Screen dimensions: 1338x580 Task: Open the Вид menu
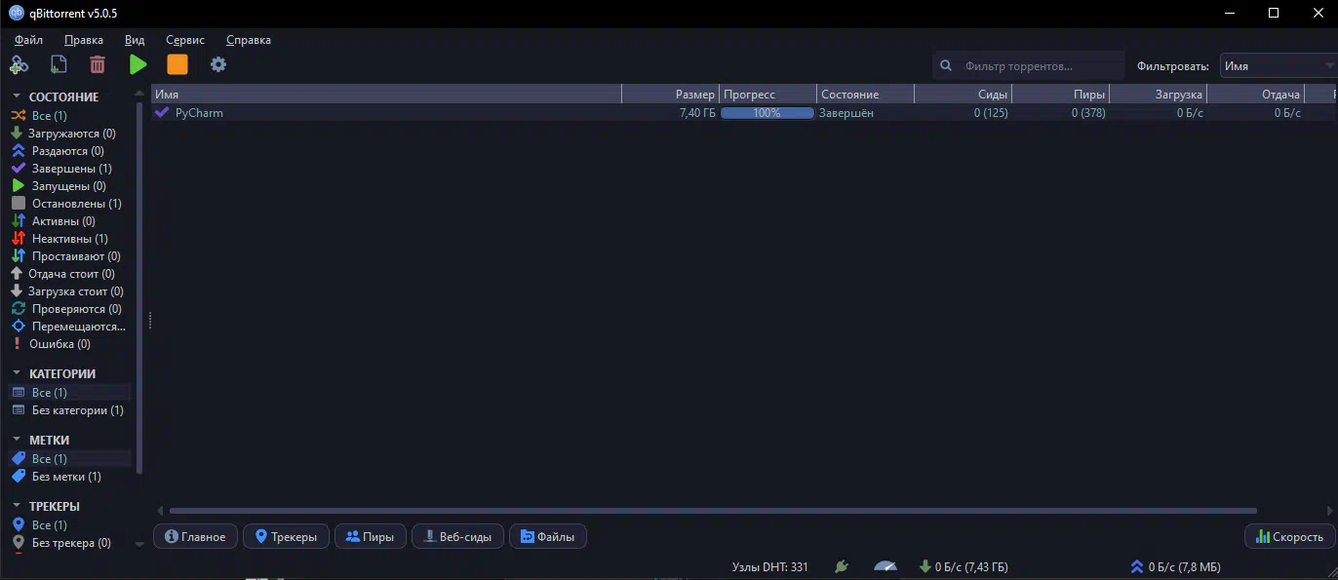pos(135,40)
